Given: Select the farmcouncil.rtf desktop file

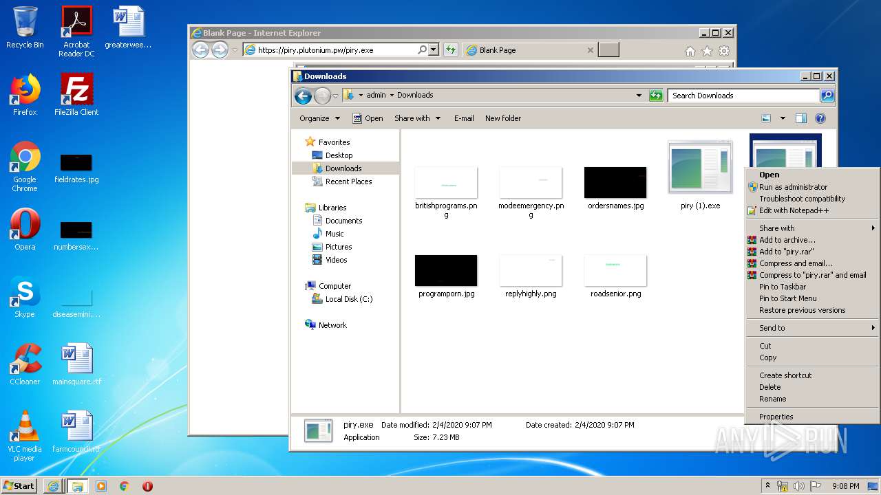Looking at the screenshot, I should (76, 432).
